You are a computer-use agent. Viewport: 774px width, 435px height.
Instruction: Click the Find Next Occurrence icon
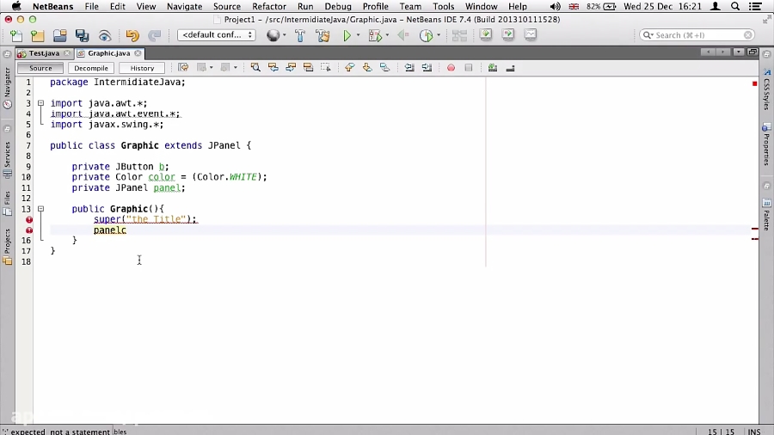(291, 68)
